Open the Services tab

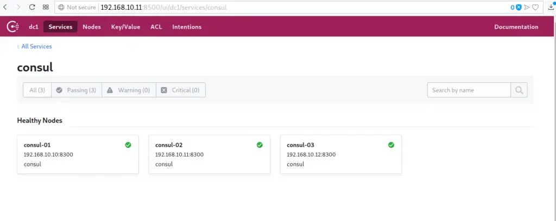pyautogui.click(x=60, y=27)
